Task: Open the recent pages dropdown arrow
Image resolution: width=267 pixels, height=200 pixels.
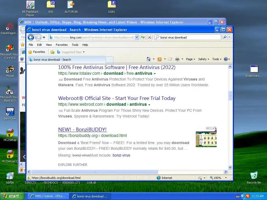Action: (x=44, y=37)
